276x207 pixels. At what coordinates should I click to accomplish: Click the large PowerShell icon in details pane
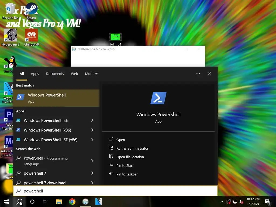[158, 98]
